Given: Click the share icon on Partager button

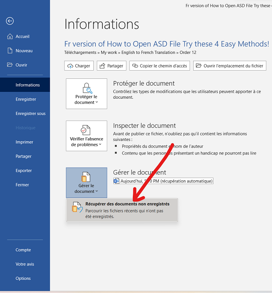Looking at the screenshot, I should [x=102, y=66].
